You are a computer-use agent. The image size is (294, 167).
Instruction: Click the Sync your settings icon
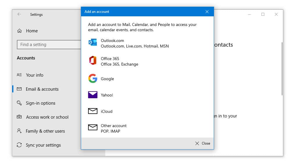click(19, 145)
